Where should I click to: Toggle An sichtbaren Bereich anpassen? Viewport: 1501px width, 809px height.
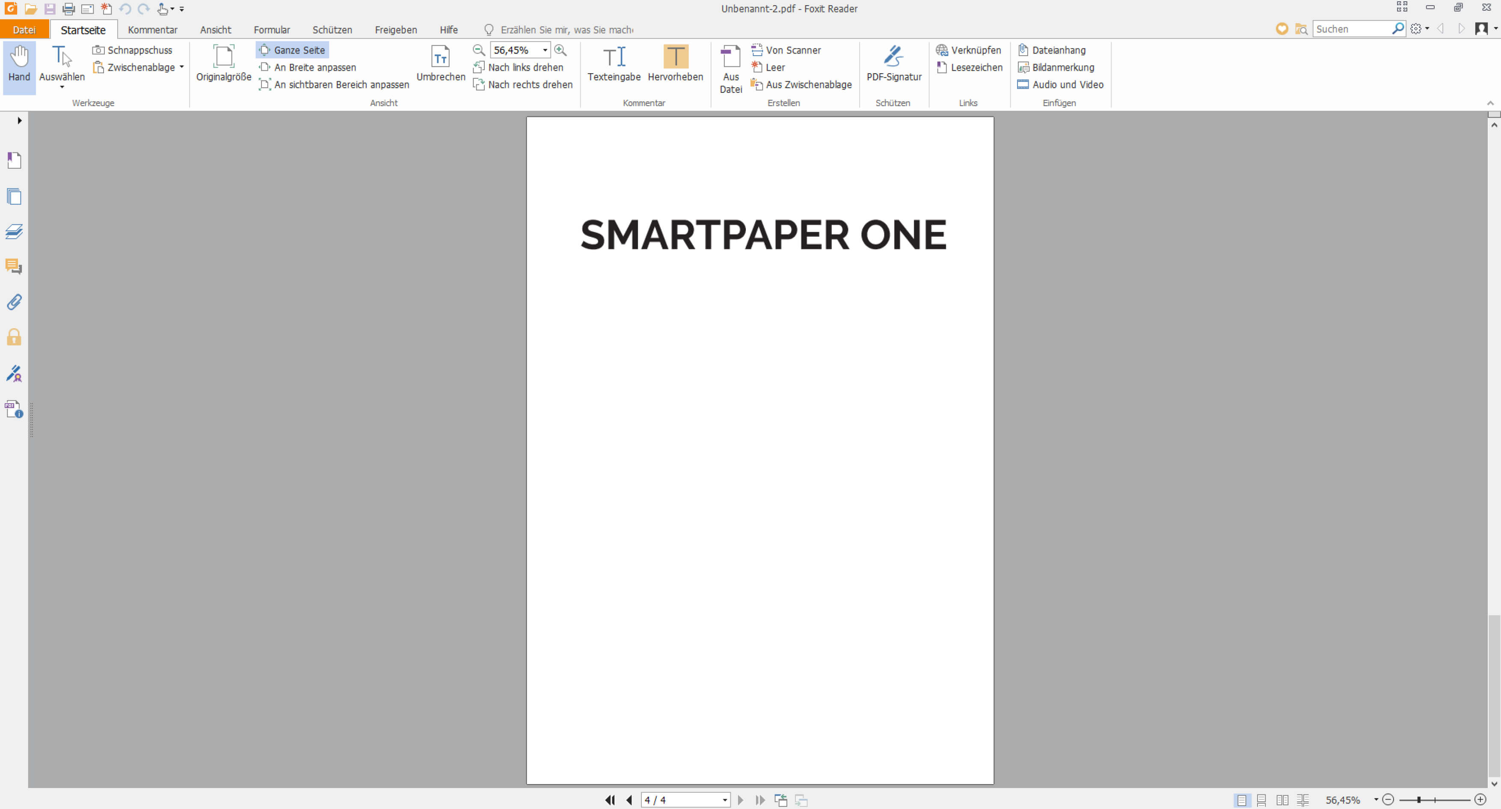point(334,84)
